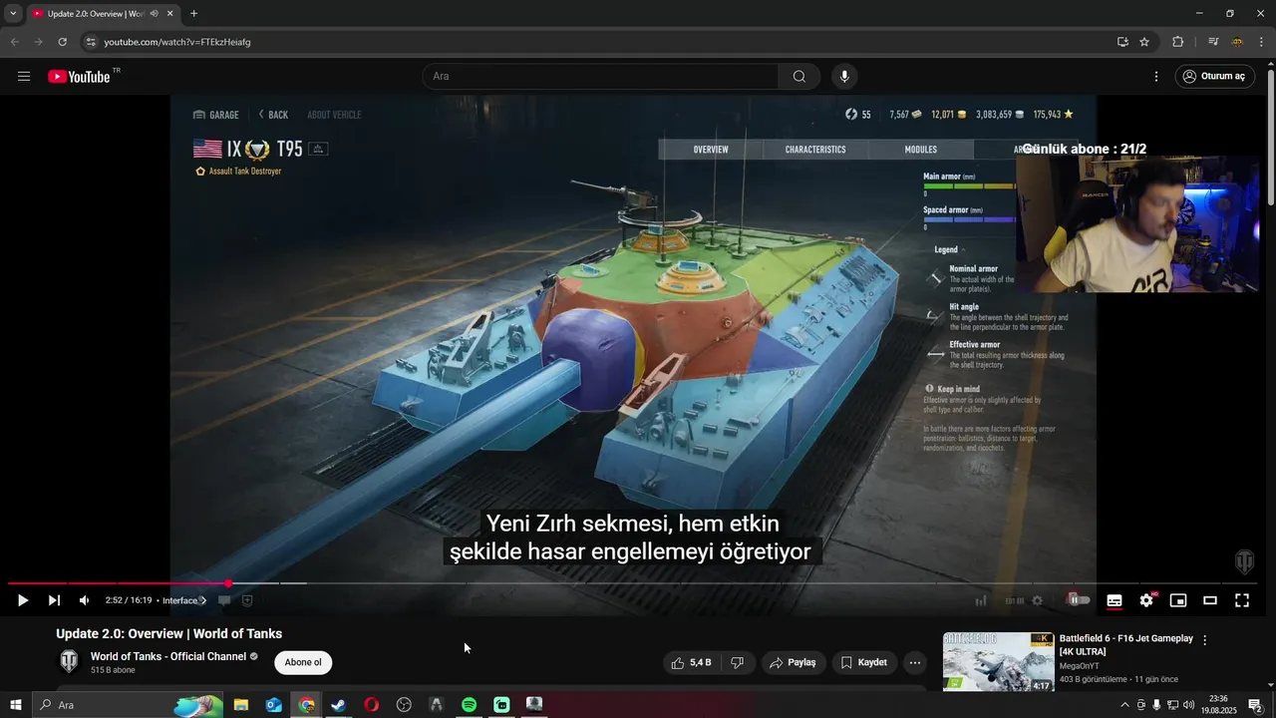1276x718 pixels.
Task: Open more actions ellipsis under video
Action: [x=915, y=662]
